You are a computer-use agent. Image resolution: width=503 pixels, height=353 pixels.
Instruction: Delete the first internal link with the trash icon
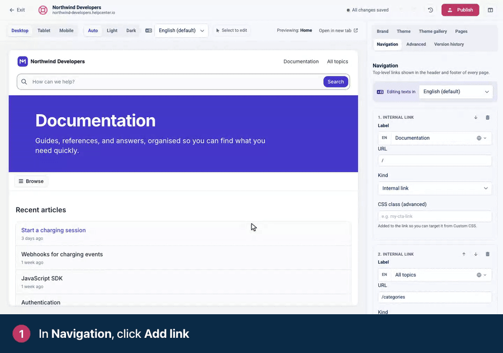(x=487, y=117)
